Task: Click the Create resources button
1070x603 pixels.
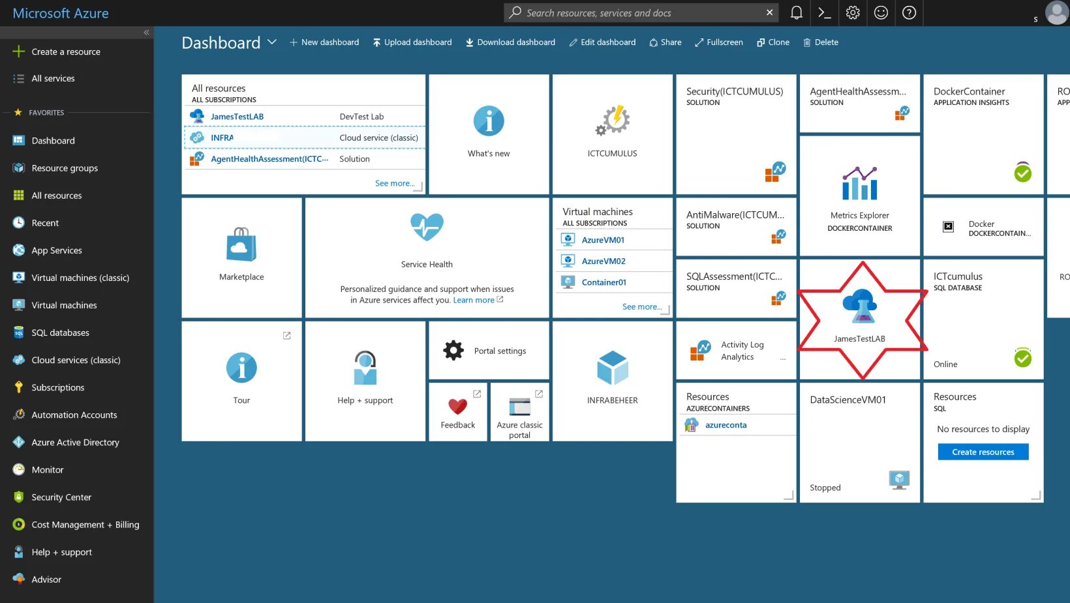Action: point(983,452)
